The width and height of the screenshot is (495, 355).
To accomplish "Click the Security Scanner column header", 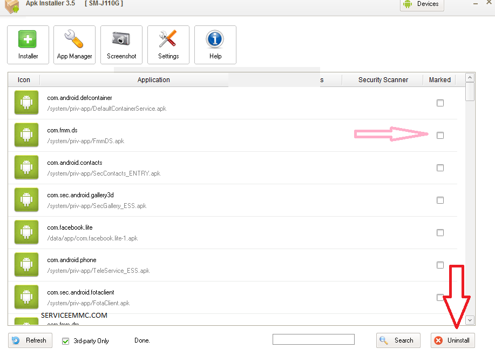I will pos(382,79).
